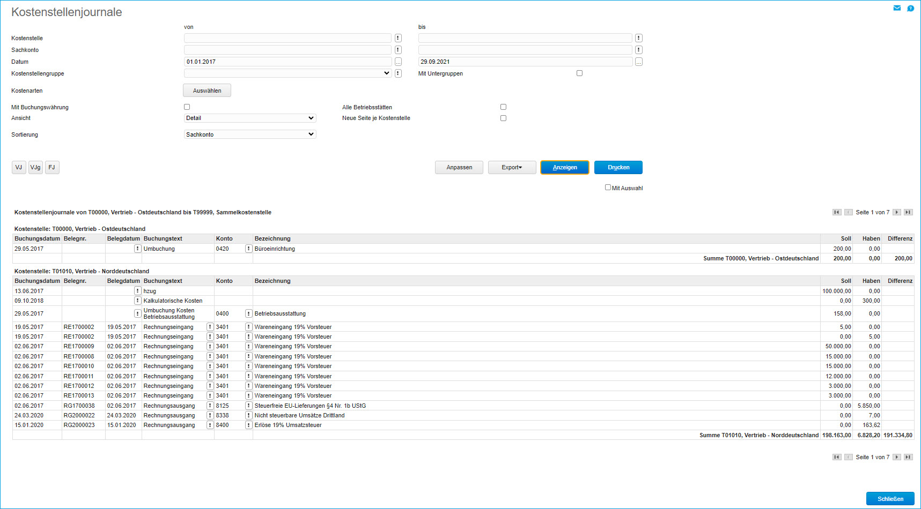This screenshot has height=509, width=921.
Task: Open date picker for Datum von field
Action: pyautogui.click(x=398, y=62)
